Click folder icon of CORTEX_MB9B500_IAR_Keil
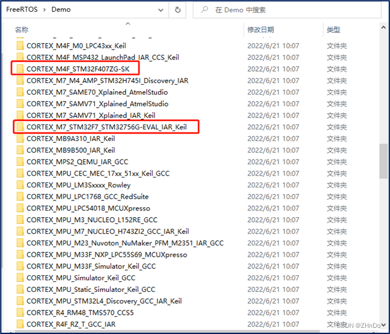This screenshot has height=334, width=390. pyautogui.click(x=20, y=150)
